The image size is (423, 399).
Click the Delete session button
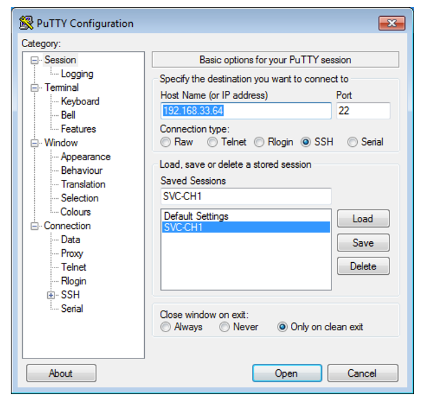click(363, 266)
